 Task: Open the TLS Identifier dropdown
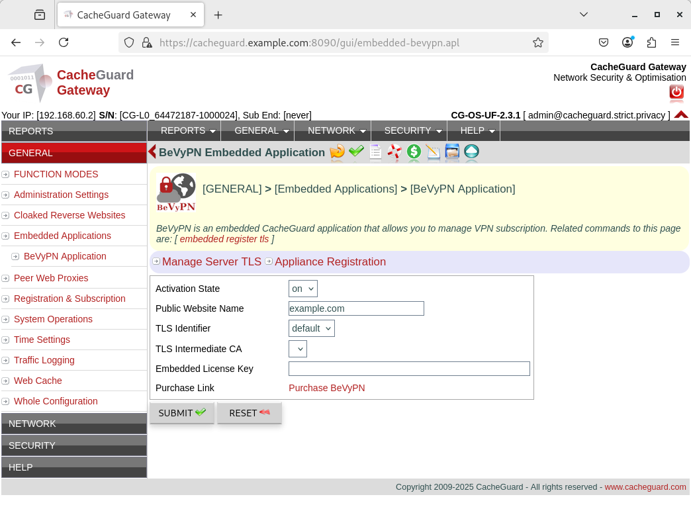(311, 328)
